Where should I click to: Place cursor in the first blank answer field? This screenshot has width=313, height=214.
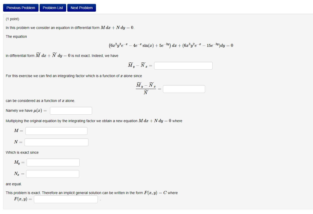(x=183, y=65)
